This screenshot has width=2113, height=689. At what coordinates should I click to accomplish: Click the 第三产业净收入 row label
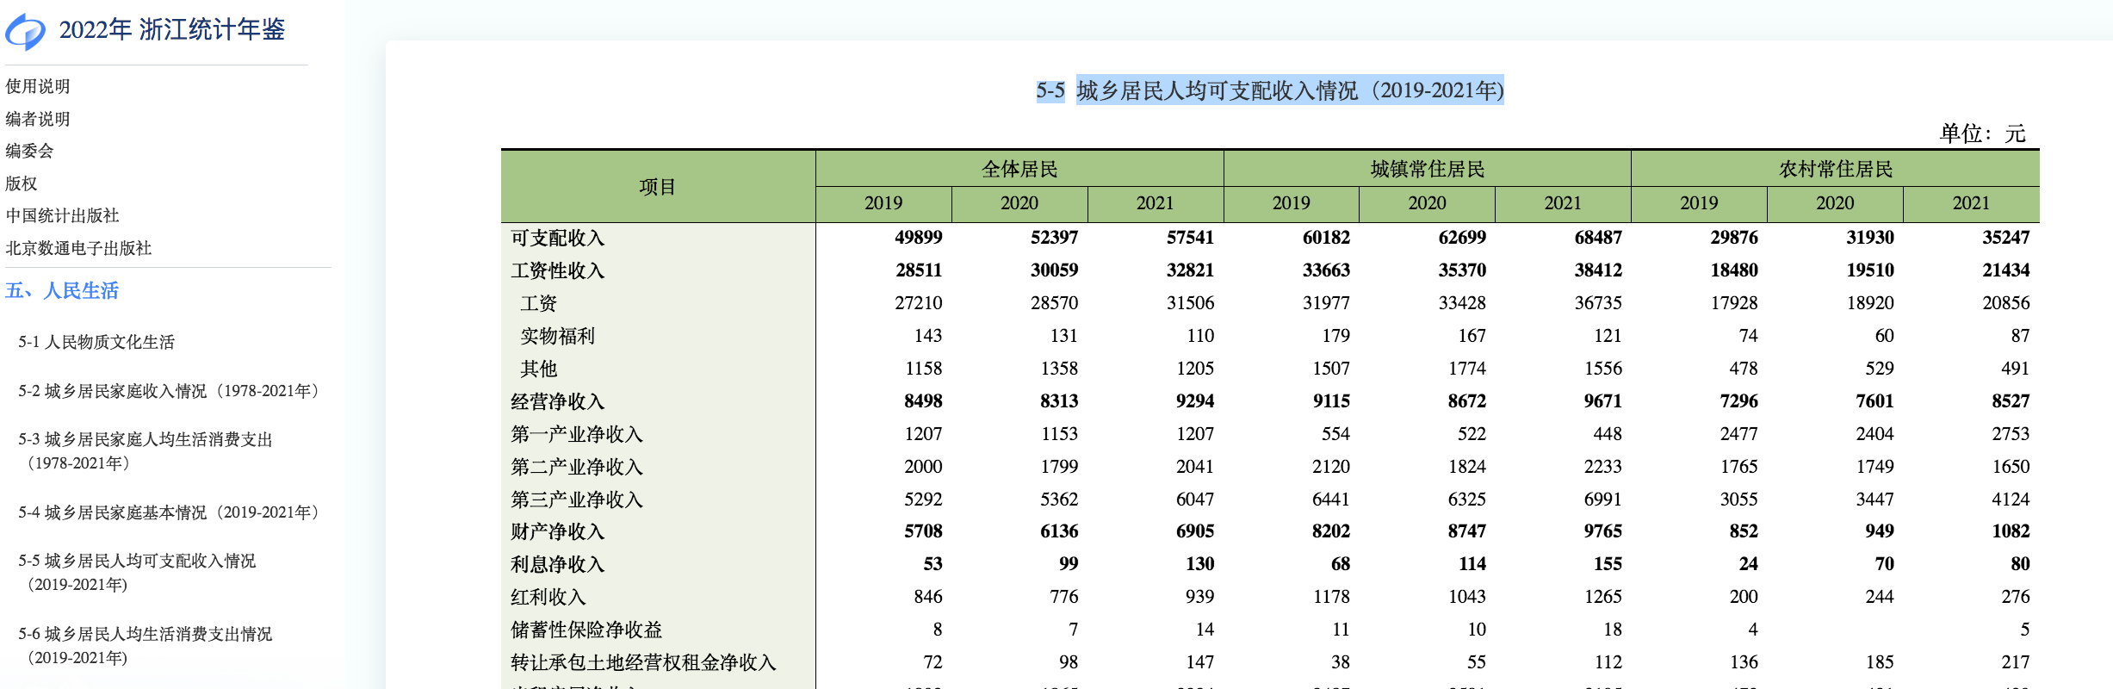click(x=577, y=500)
